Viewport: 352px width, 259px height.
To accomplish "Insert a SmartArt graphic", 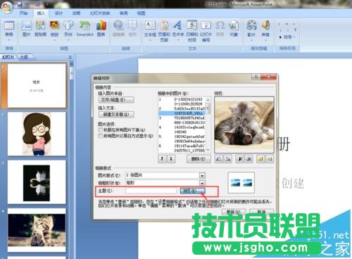I will coord(84,28).
